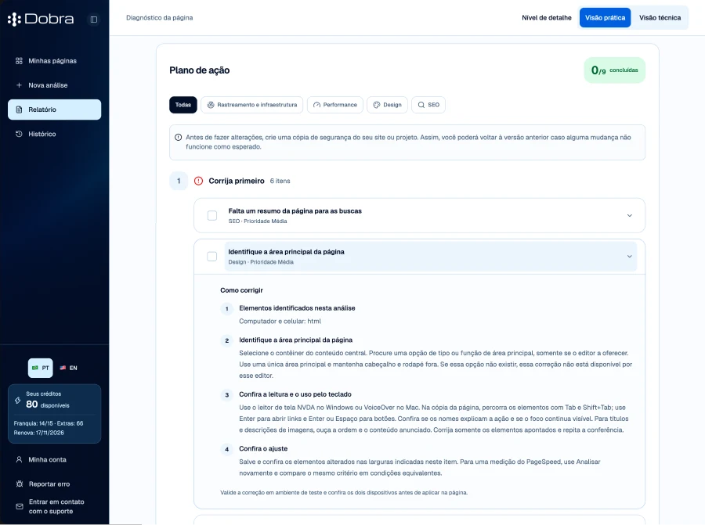Viewport: 705px width, 525px height.
Task: Click the Dobra logo
Action: pyautogui.click(x=41, y=19)
